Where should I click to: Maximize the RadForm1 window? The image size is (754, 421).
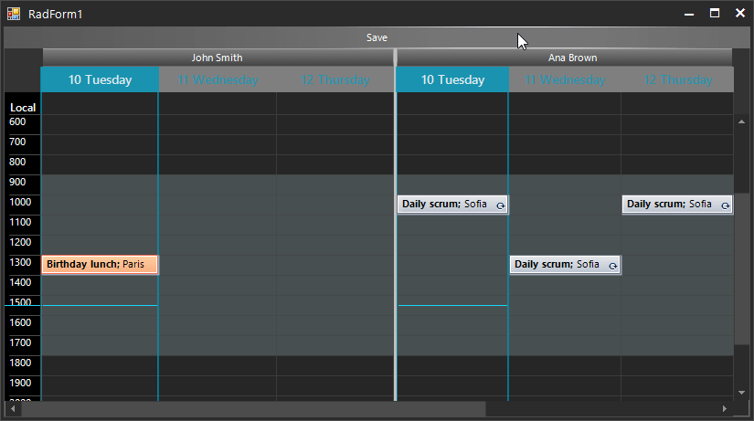tap(715, 14)
